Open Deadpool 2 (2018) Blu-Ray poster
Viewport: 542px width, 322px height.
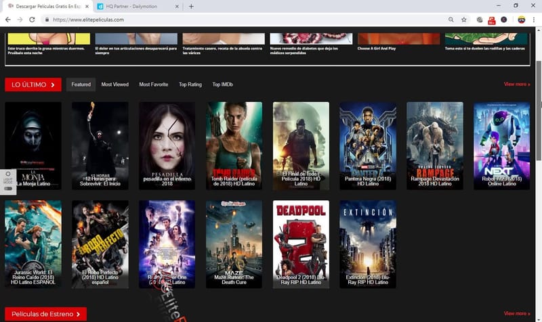click(x=301, y=244)
